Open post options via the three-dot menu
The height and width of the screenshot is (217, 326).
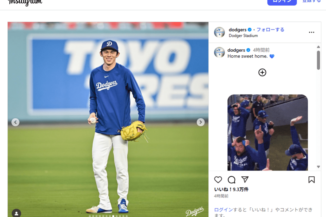[311, 32]
